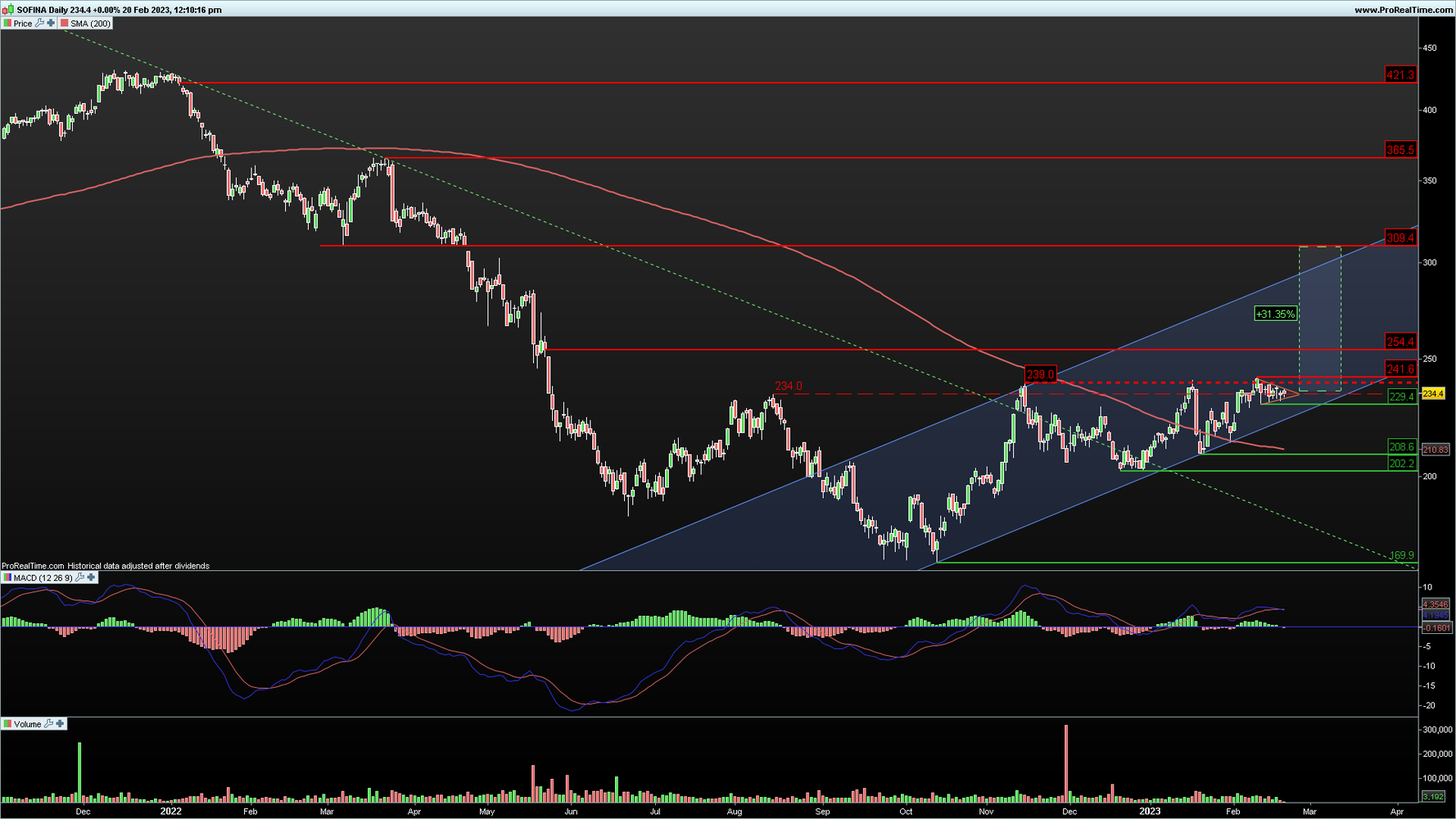Click the MACD color legend icon
This screenshot has width=1456, height=819.
click(7, 577)
